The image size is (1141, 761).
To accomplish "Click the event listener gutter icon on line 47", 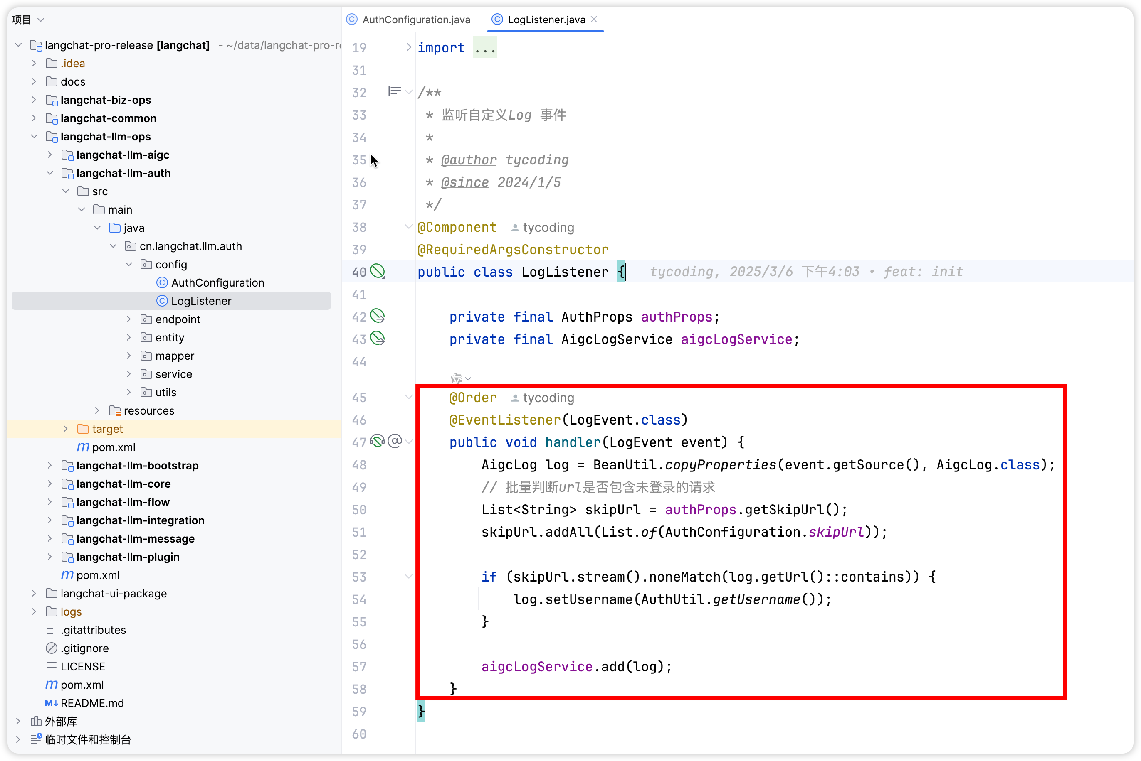I will point(378,441).
